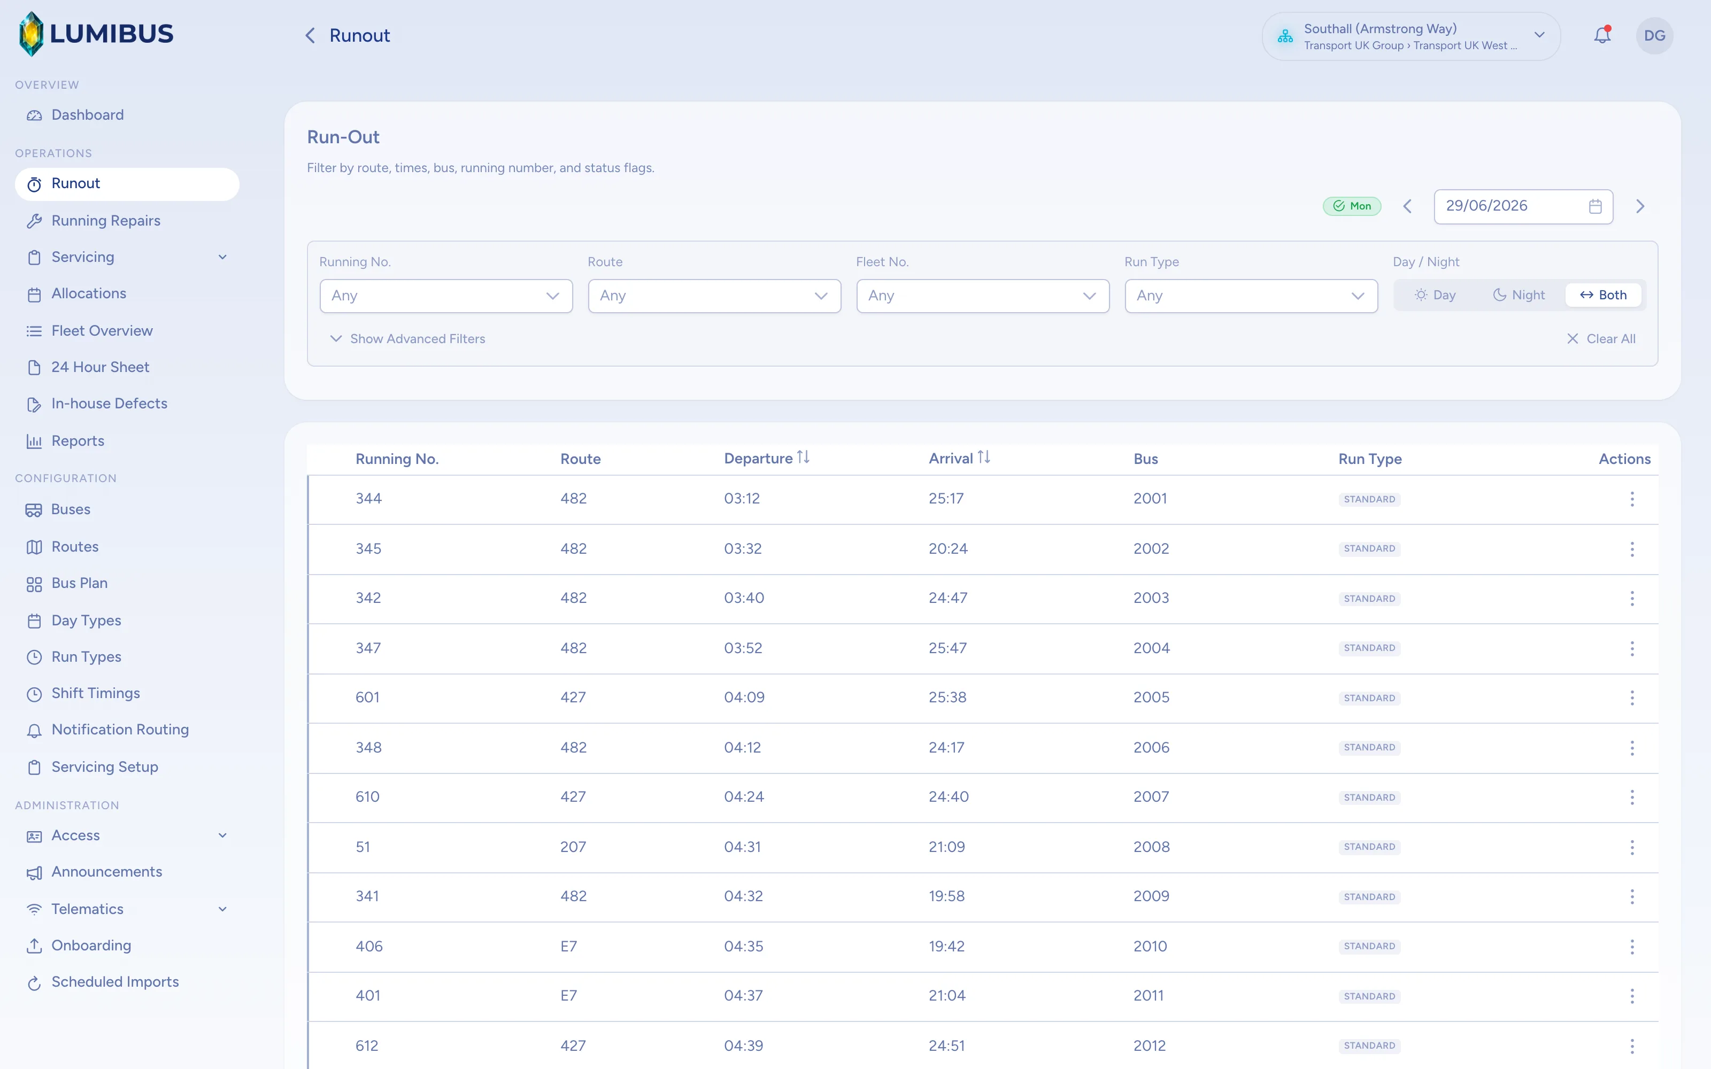The width and height of the screenshot is (1711, 1069).
Task: Click the DG user avatar
Action: 1654,35
